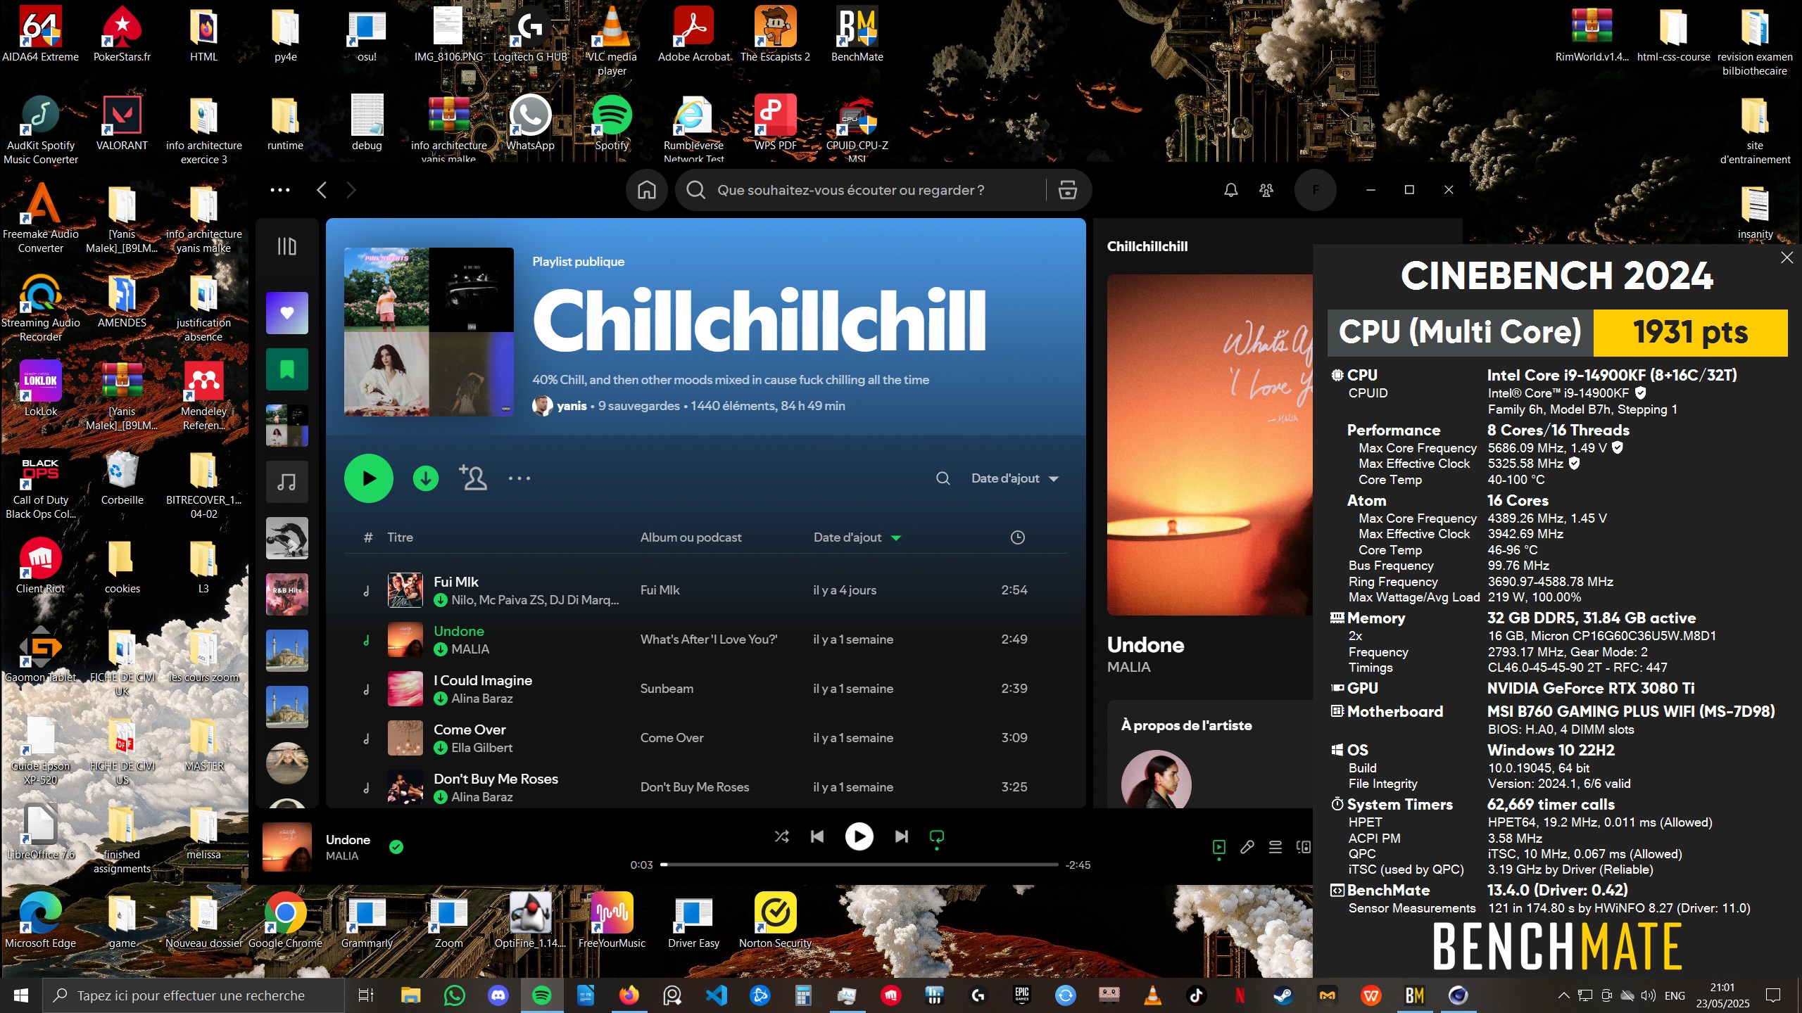Skip to next track
Image resolution: width=1802 pixels, height=1013 pixels.
tap(901, 836)
